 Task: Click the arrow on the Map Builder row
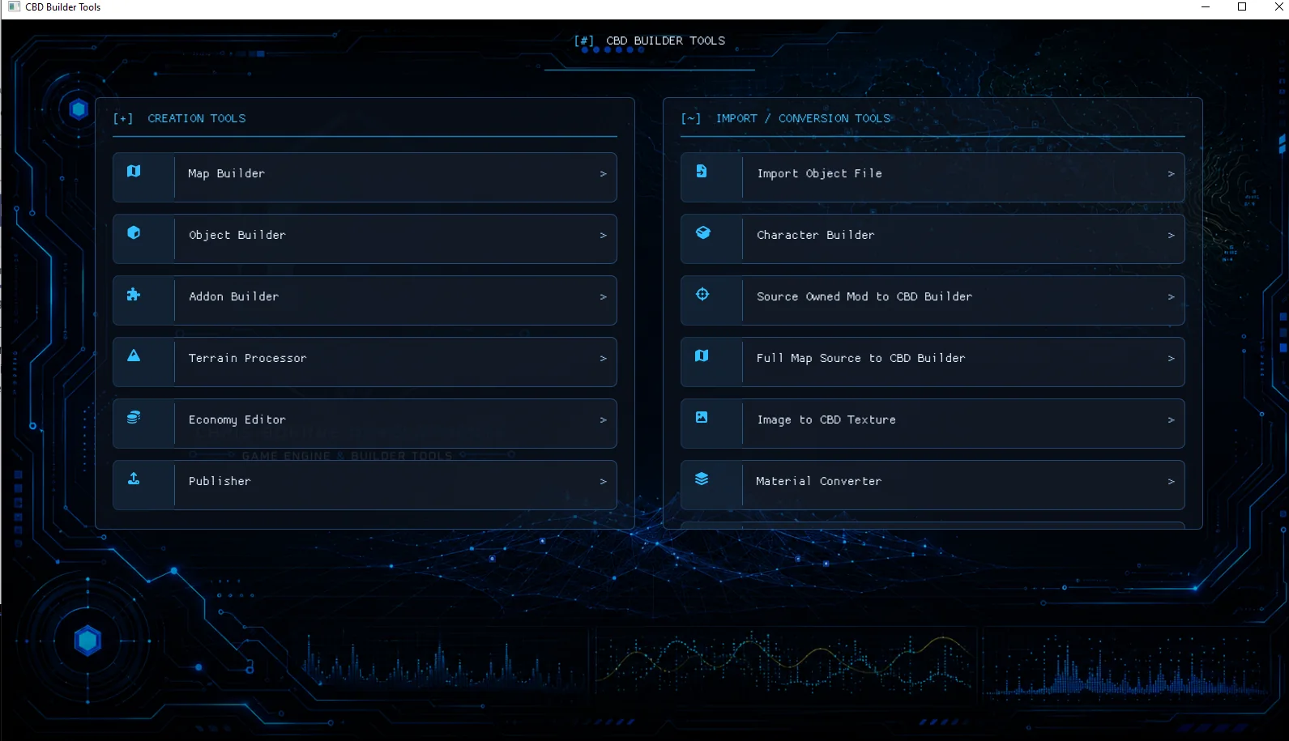click(x=603, y=174)
